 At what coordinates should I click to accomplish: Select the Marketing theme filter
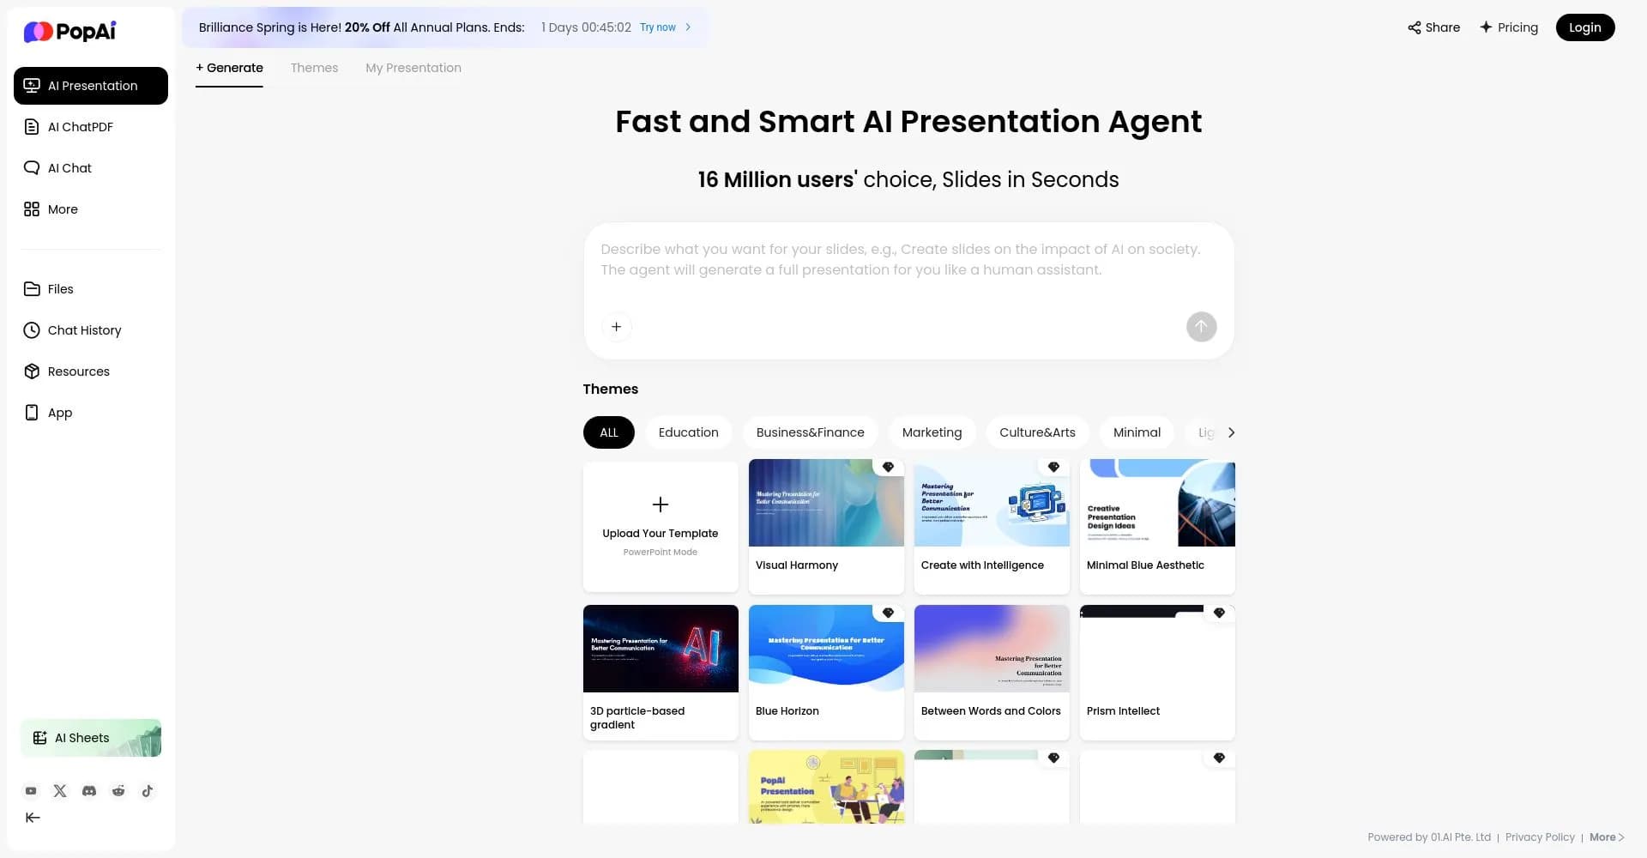(x=932, y=432)
